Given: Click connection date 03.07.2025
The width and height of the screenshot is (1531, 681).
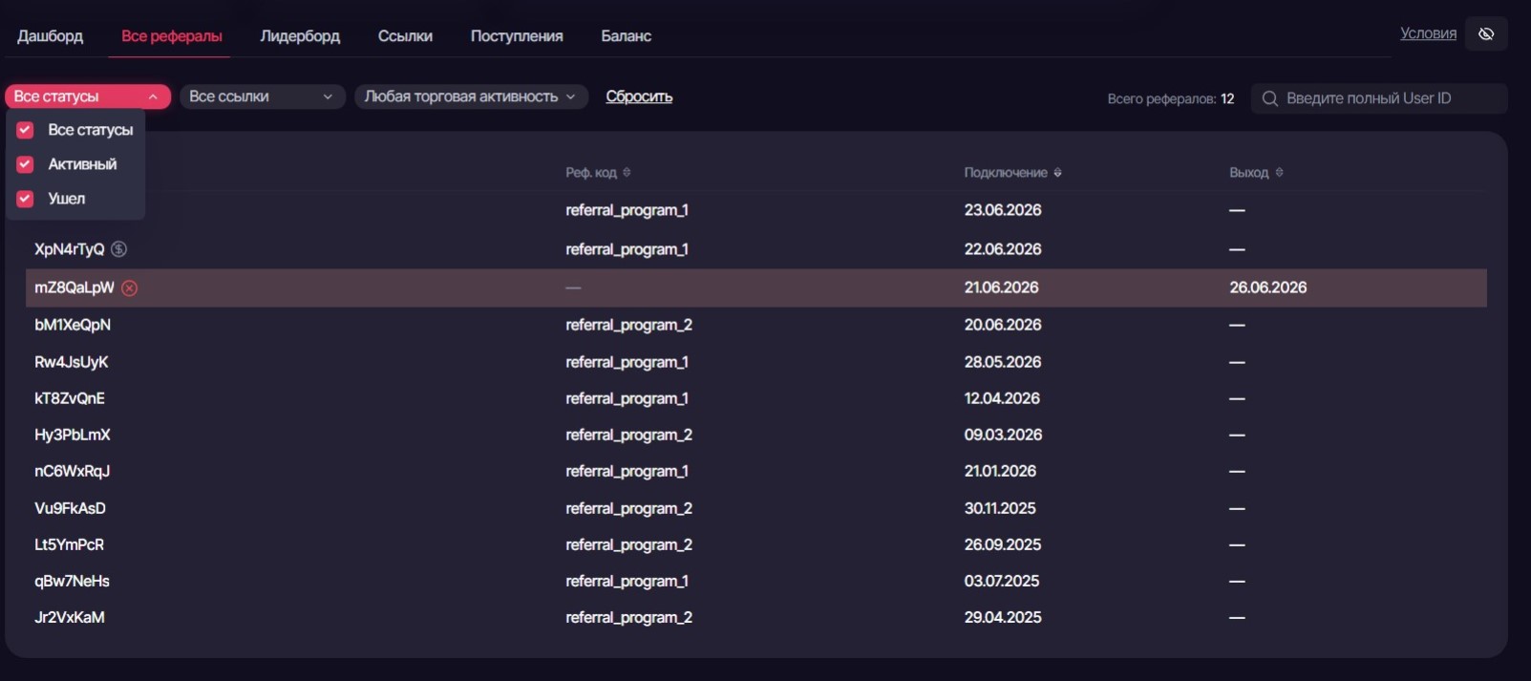Looking at the screenshot, I should coord(1002,581).
